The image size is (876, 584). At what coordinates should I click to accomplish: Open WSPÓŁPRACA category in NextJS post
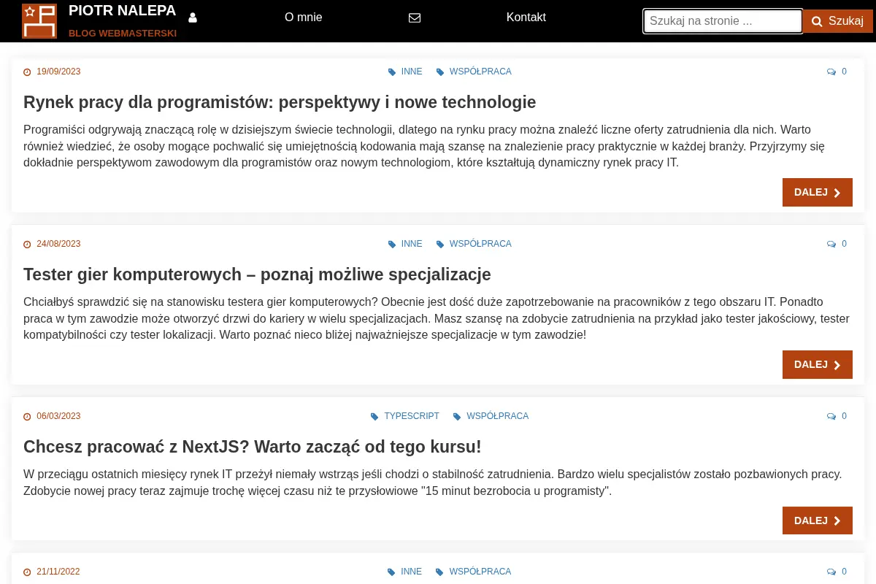pos(498,416)
